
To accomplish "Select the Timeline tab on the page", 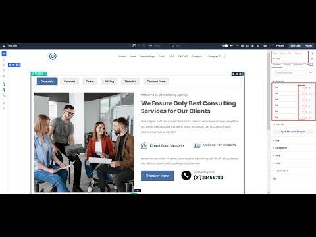I will [130, 82].
